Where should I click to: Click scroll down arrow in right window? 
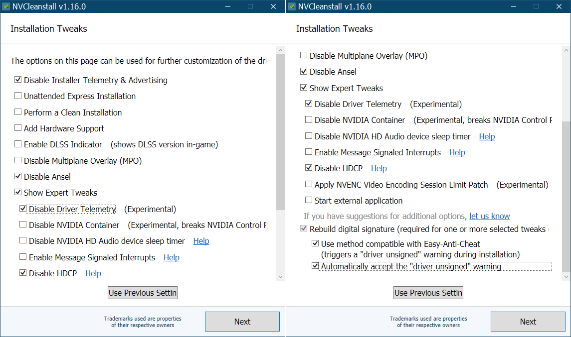(567, 277)
